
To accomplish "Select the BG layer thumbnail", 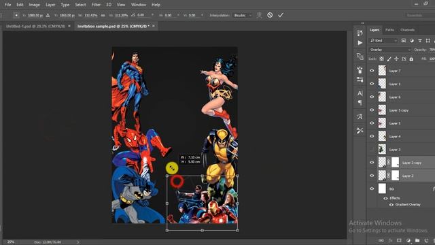I will pos(382,189).
